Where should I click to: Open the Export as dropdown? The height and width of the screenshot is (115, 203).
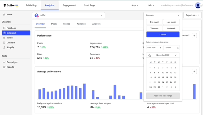(x=193, y=15)
